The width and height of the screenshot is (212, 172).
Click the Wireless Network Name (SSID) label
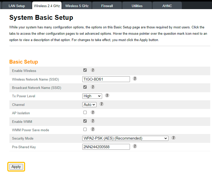pos(35,79)
